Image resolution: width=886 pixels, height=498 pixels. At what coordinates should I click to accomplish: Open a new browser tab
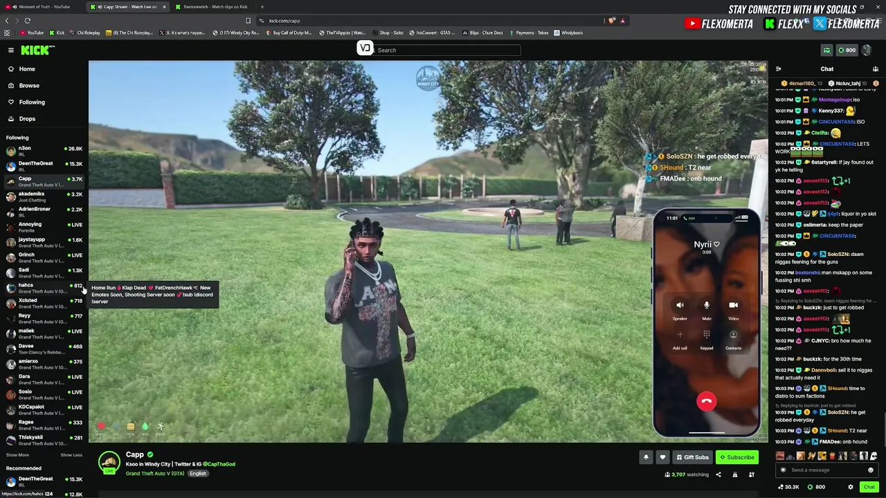coord(262,7)
